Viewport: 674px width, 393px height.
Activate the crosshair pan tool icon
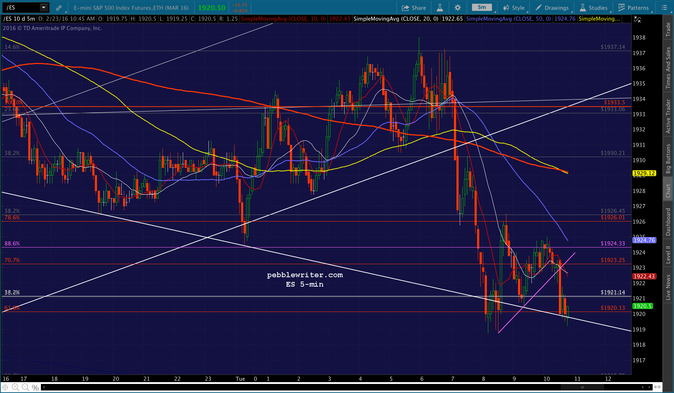click(5, 387)
